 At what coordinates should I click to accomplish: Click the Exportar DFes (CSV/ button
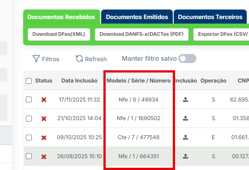click(221, 34)
